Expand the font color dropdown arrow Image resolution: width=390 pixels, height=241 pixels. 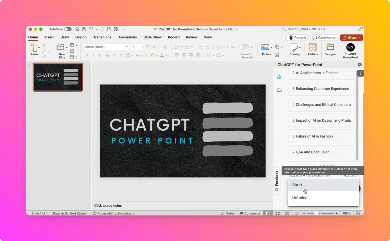point(166,55)
